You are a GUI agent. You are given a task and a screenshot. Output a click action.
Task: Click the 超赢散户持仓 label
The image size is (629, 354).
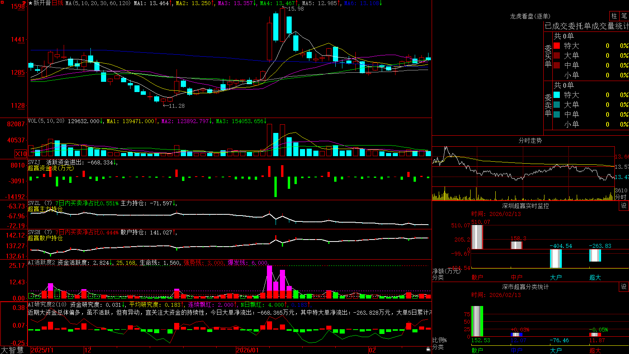coord(45,238)
